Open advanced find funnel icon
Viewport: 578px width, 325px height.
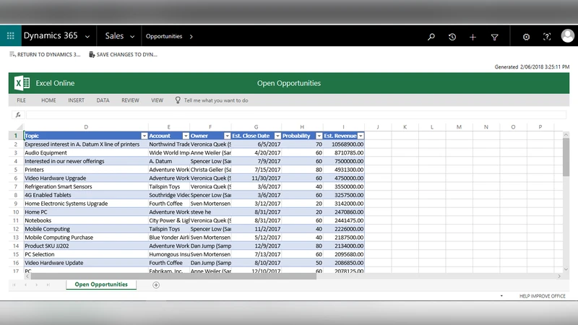[x=494, y=37]
